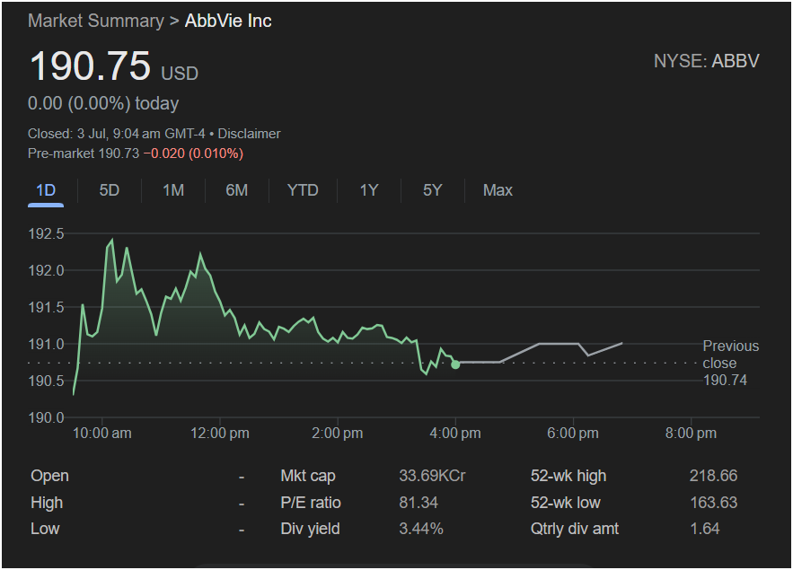Image resolution: width=793 pixels, height=570 pixels.
Task: Click the Low label in stats table
Action: click(45, 529)
